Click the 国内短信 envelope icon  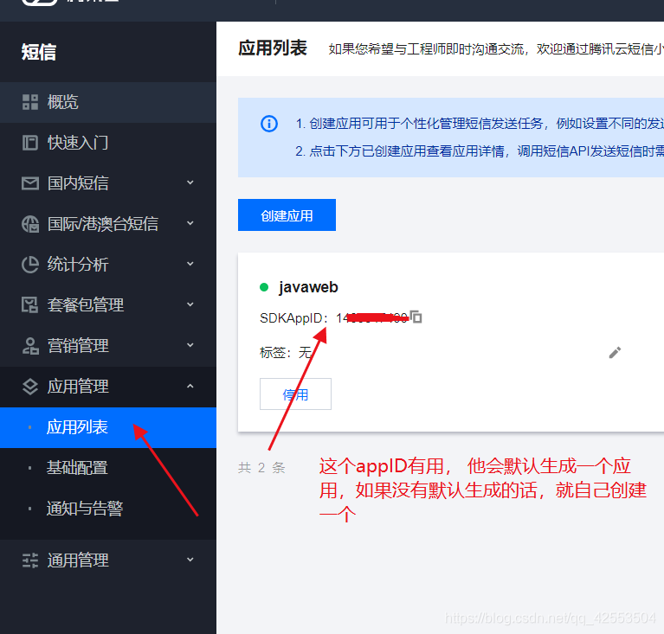tap(30, 183)
